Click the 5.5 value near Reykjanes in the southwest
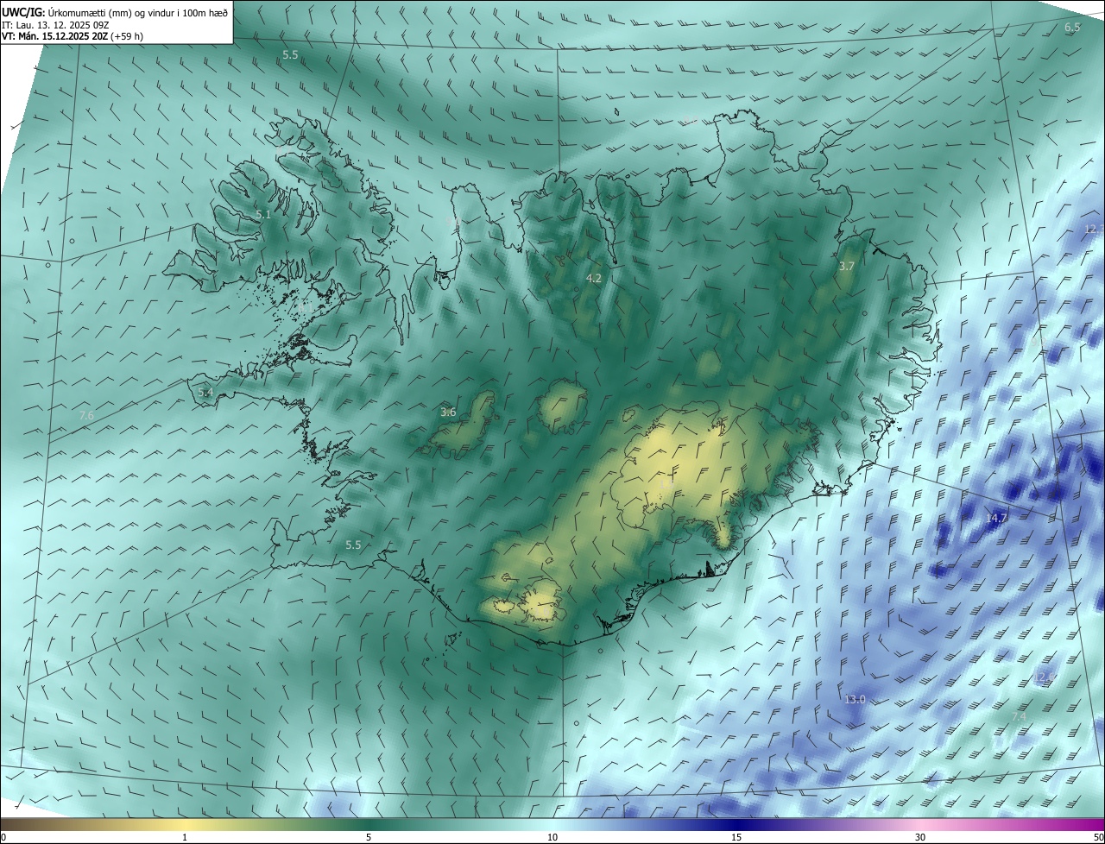Viewport: 1105px width, 844px height. [x=353, y=545]
